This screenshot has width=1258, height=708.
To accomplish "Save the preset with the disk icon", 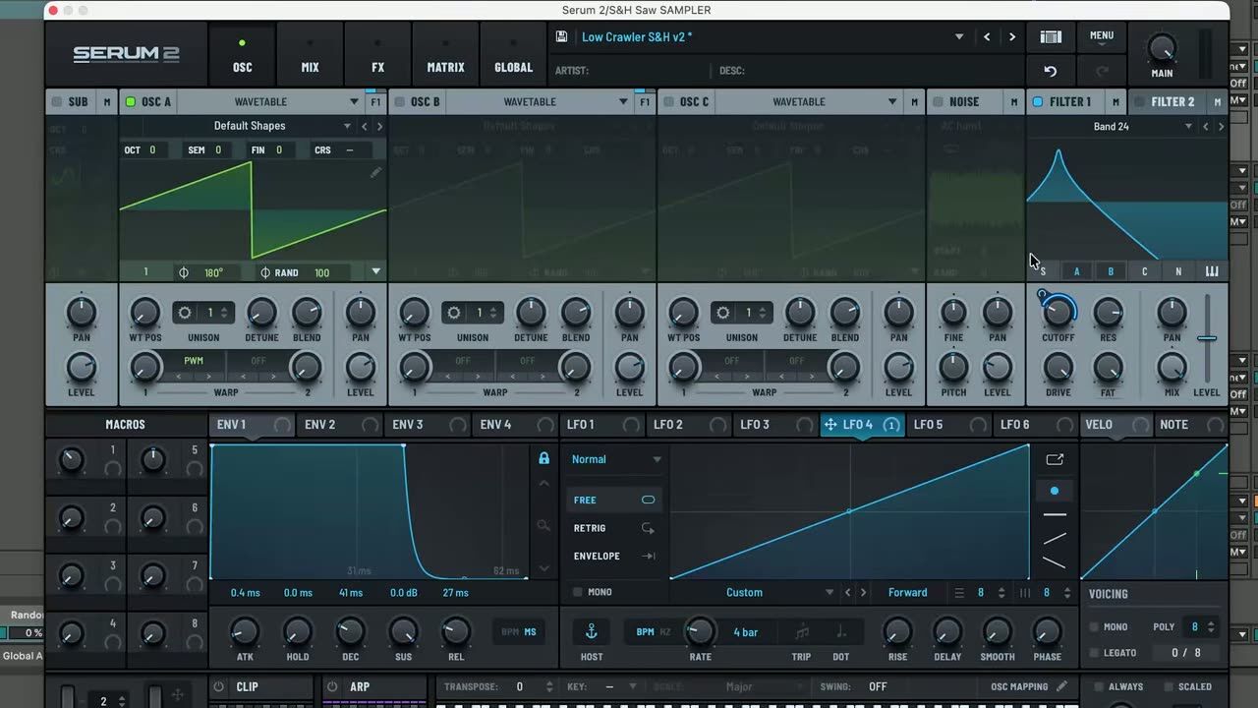I will (x=561, y=36).
